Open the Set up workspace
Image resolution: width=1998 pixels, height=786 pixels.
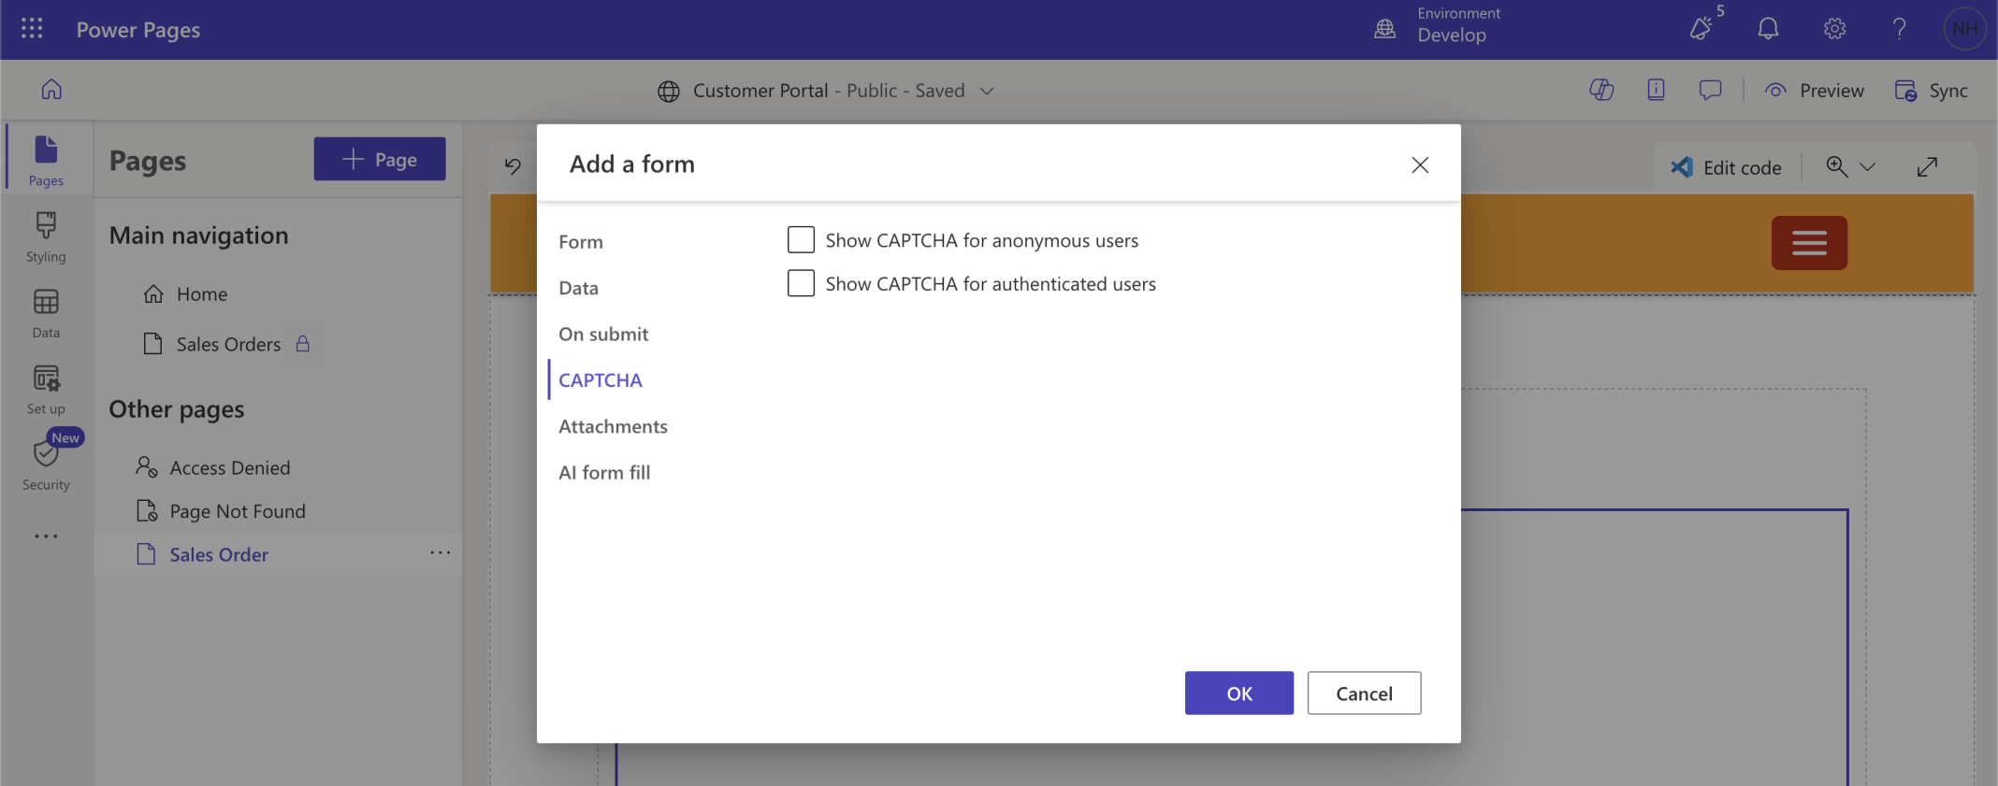click(46, 390)
